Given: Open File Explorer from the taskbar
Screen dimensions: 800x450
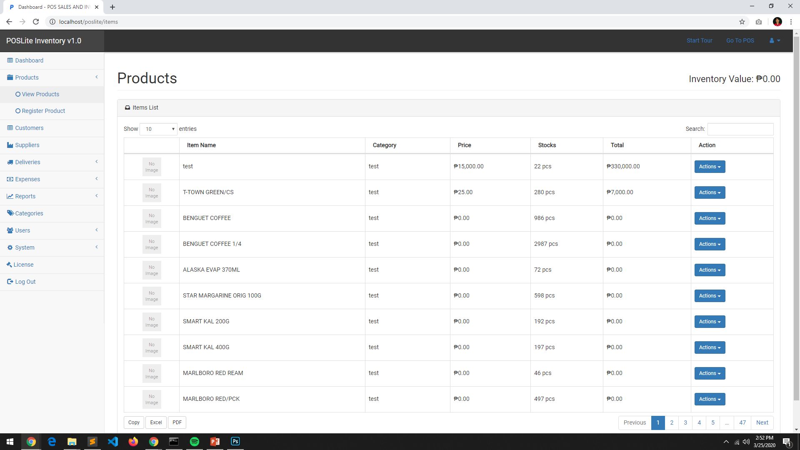Looking at the screenshot, I should [72, 442].
